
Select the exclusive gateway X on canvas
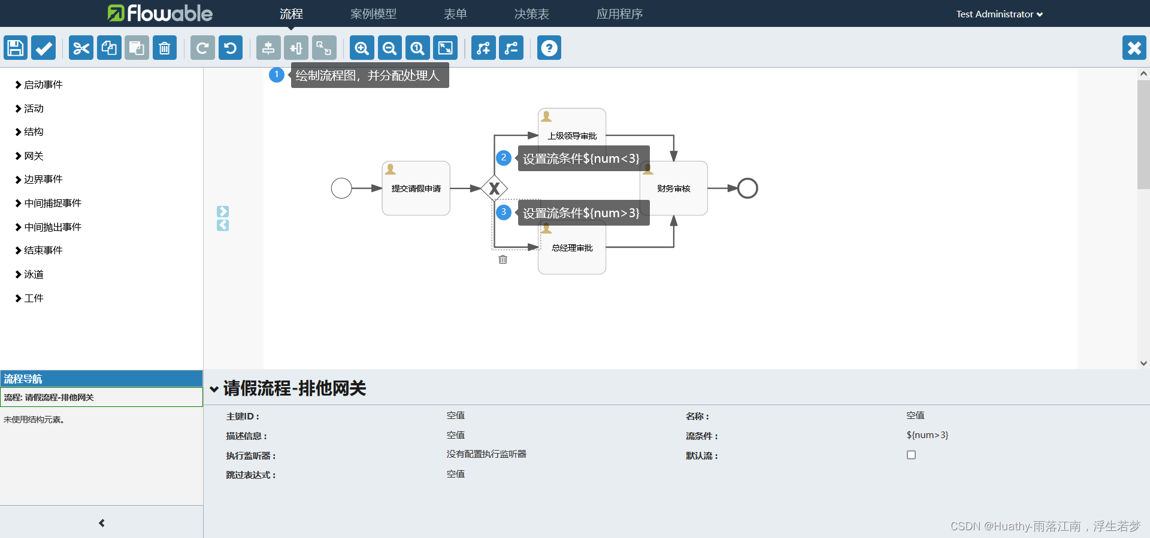click(x=494, y=189)
